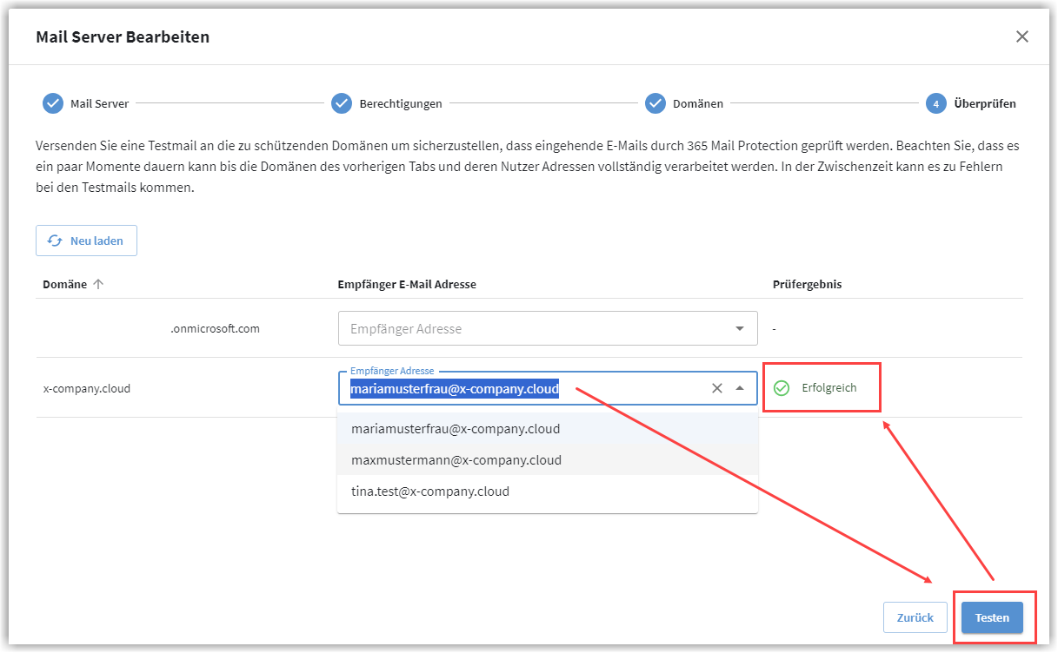The width and height of the screenshot is (1058, 653).
Task: Click the Neu laden button
Action: click(x=86, y=241)
